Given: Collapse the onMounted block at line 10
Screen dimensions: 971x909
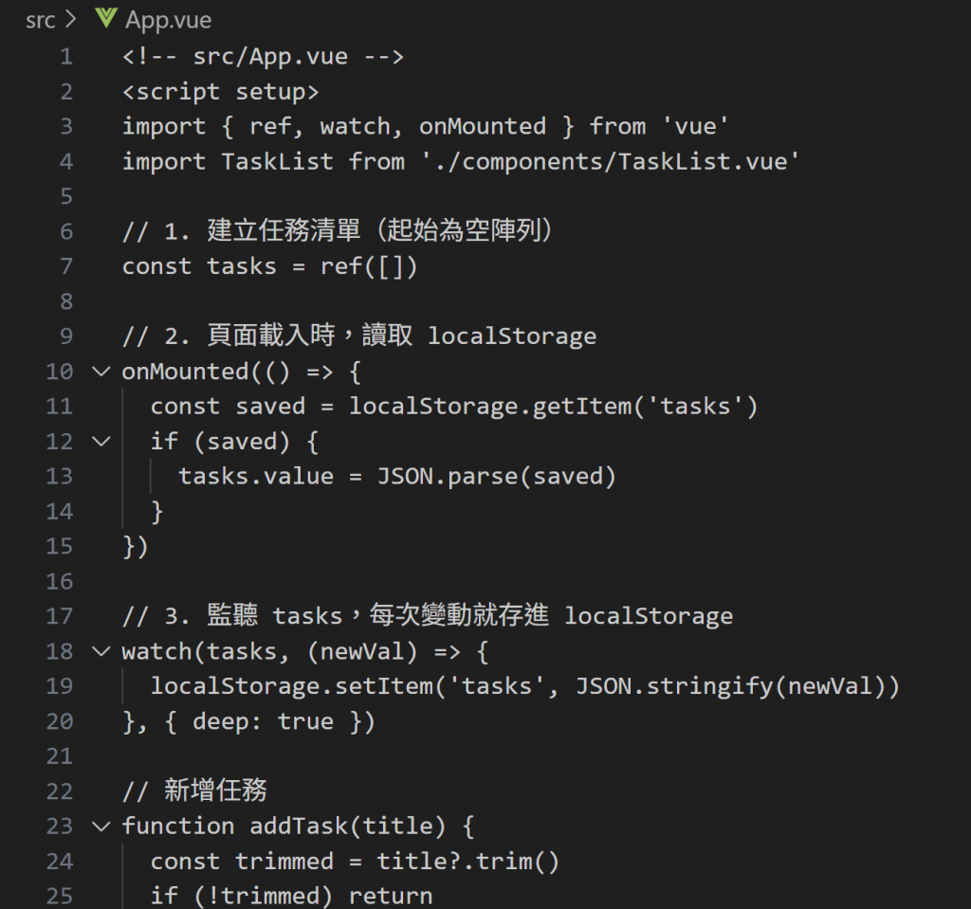Looking at the screenshot, I should point(101,372).
